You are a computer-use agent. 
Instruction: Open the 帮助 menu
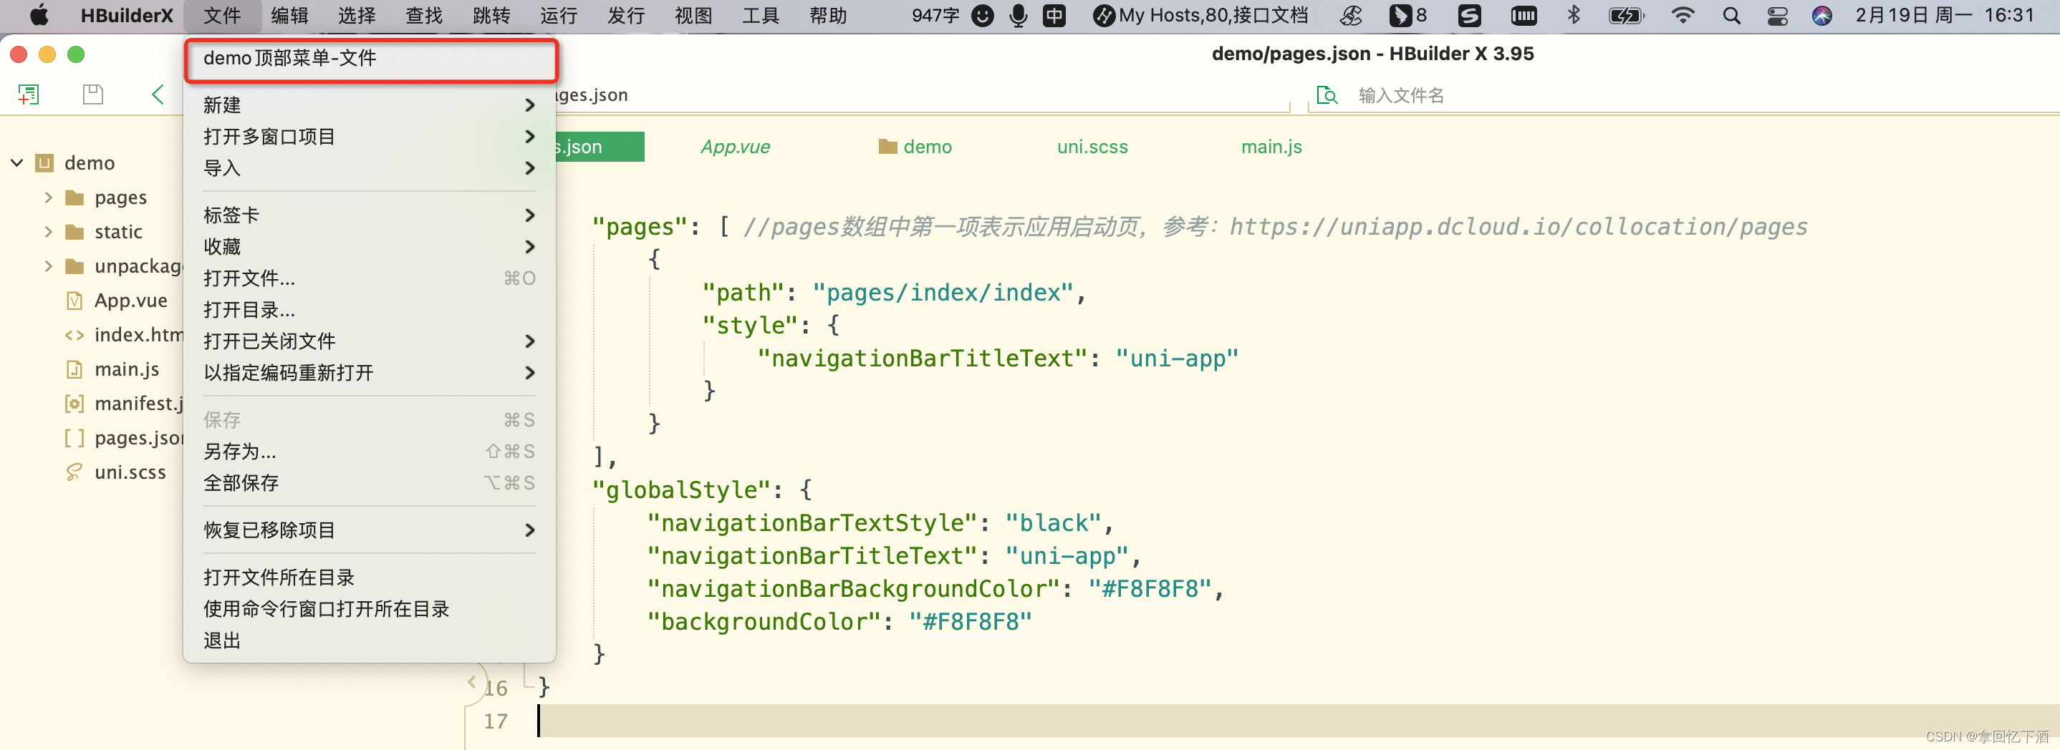pos(828,15)
